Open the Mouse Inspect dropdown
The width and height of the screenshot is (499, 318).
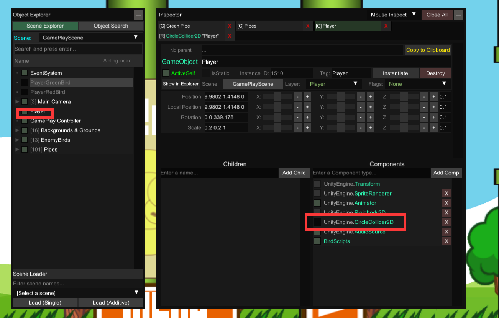click(393, 15)
